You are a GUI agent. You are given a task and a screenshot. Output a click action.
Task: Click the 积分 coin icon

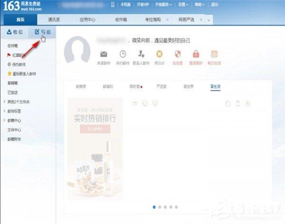point(160,54)
